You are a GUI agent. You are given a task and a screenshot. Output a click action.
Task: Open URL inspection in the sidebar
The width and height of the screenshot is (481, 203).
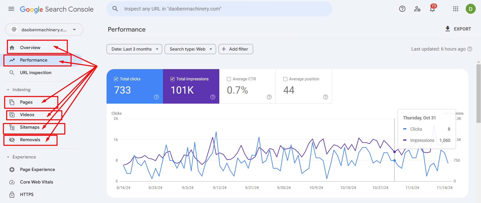click(36, 73)
